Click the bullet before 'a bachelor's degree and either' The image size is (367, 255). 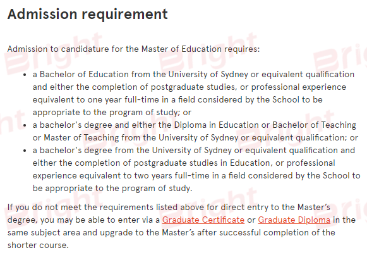click(25, 126)
